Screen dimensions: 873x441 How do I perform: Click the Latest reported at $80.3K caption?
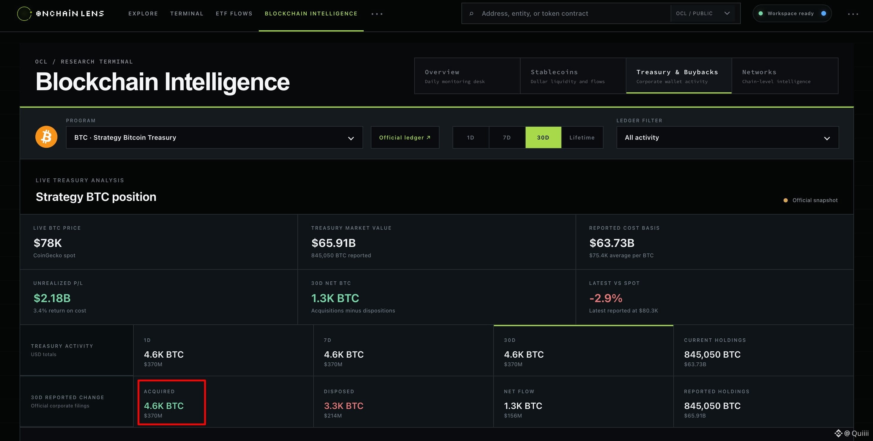click(x=623, y=311)
